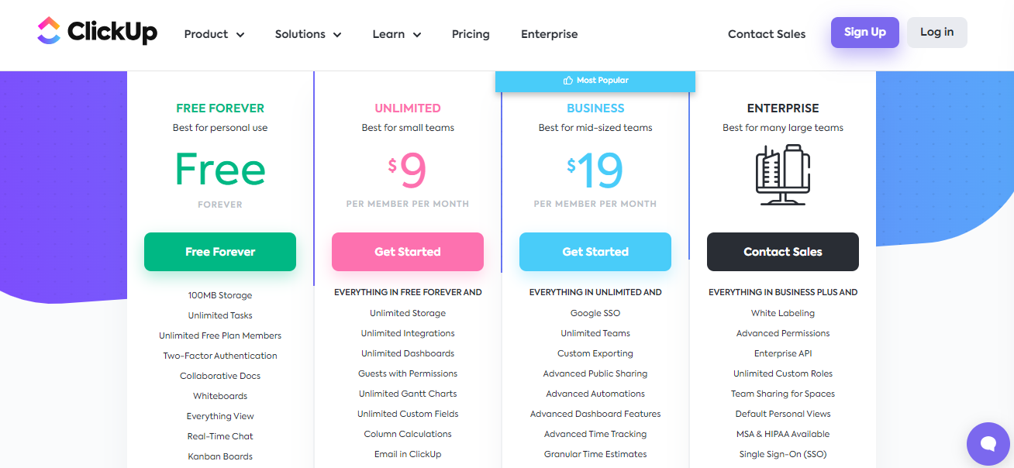Screen dimensions: 1014x468
Task: Select the green Free Forever button
Action: click(220, 252)
